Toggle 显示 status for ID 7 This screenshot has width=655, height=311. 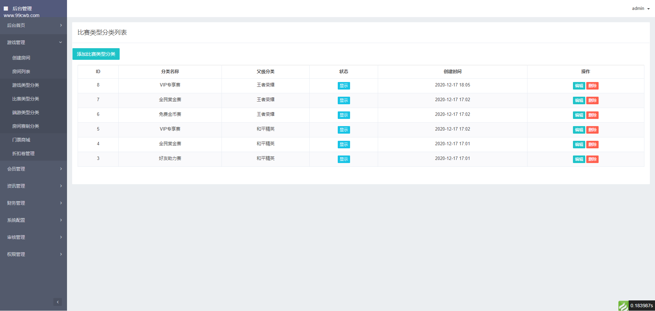pos(344,100)
